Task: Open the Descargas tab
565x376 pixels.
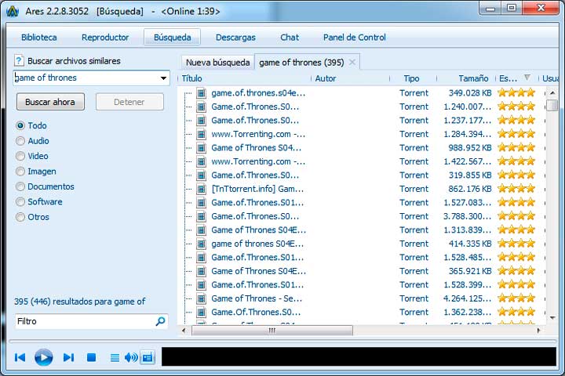Action: (235, 38)
